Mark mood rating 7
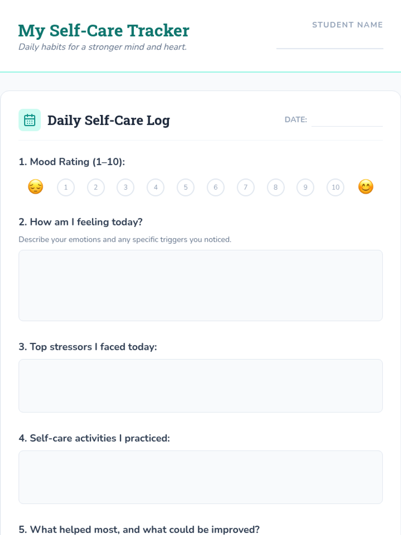This screenshot has height=535, width=401. pyautogui.click(x=246, y=187)
